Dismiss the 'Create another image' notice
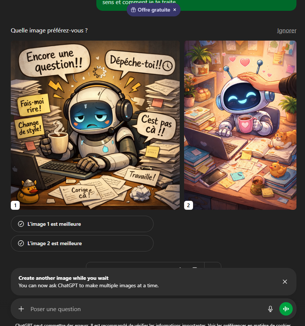This screenshot has height=326, width=305. 285,282
